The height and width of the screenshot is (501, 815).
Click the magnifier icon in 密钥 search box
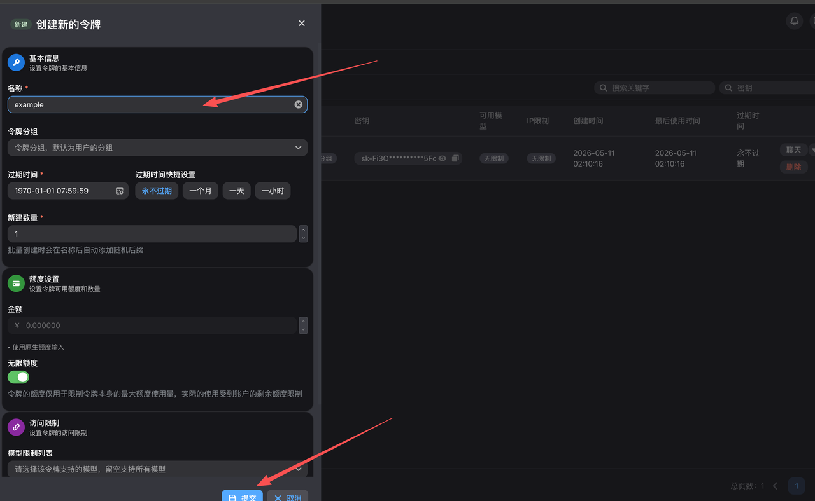[x=728, y=88]
